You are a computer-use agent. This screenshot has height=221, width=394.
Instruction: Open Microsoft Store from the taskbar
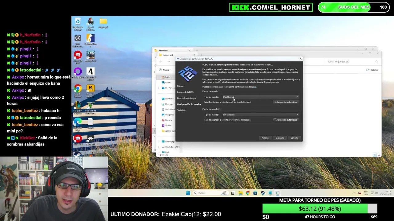(255, 193)
